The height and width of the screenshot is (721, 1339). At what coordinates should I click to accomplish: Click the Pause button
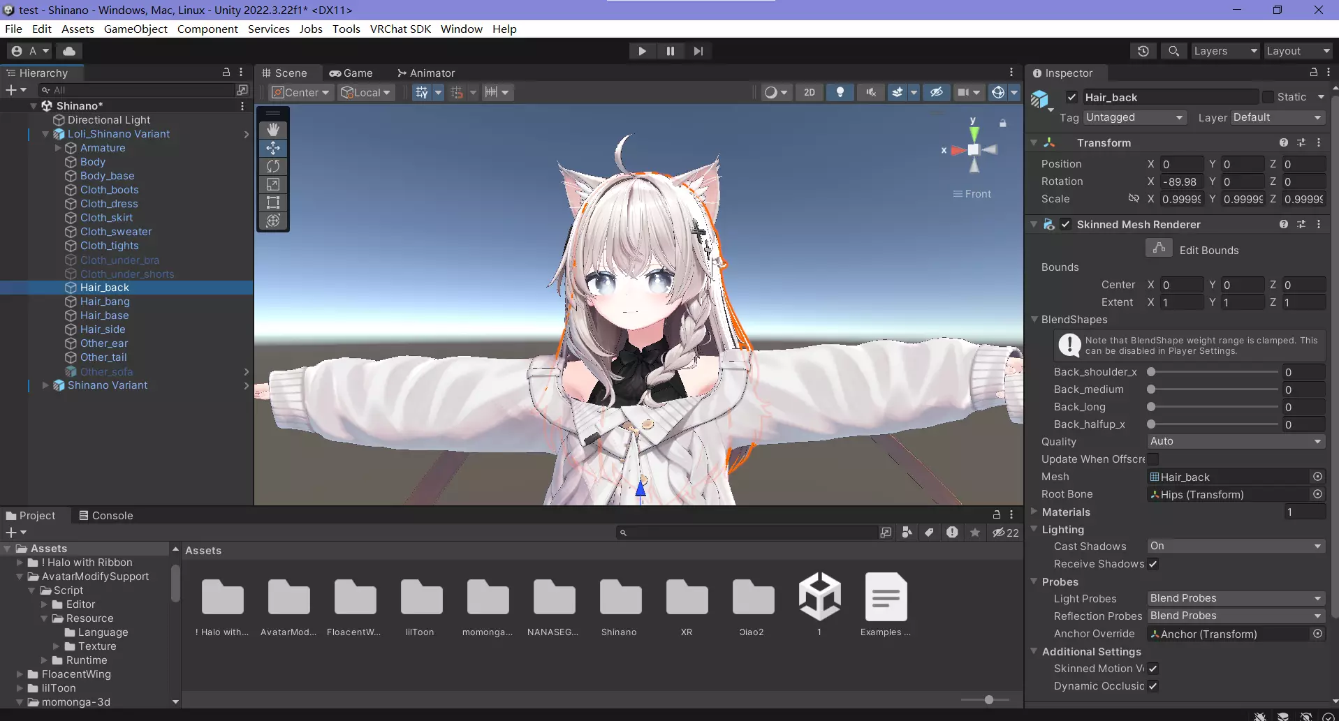tap(671, 51)
